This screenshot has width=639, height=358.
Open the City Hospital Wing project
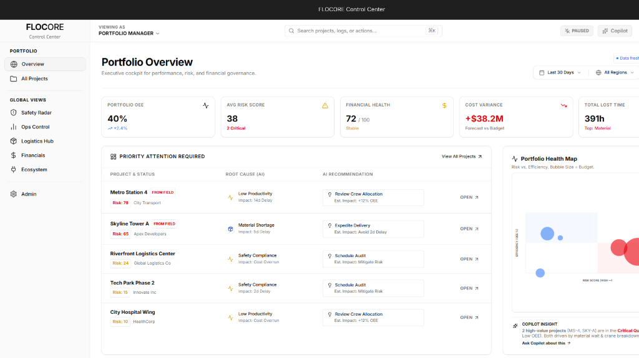tap(469, 318)
